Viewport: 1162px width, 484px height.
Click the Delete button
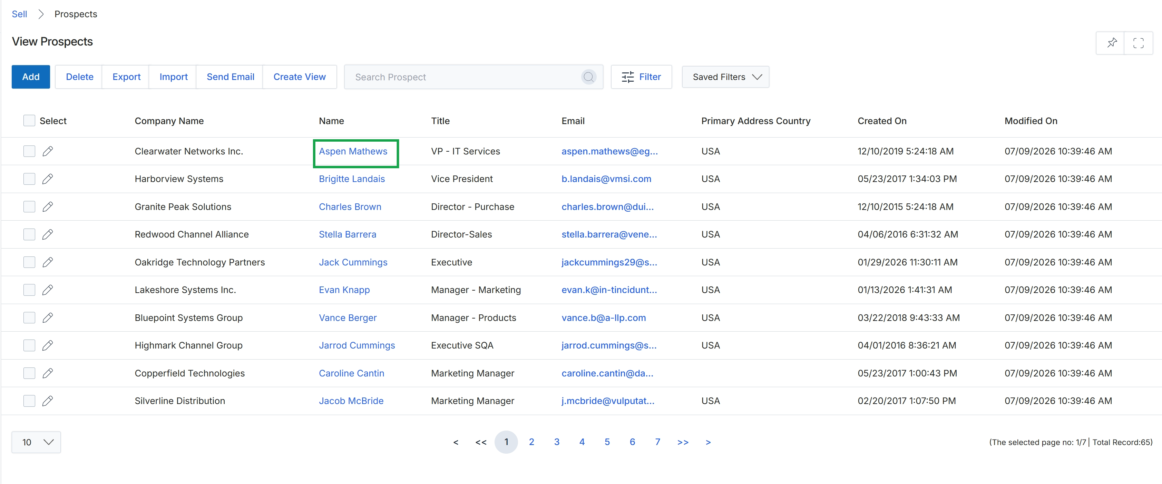click(79, 77)
